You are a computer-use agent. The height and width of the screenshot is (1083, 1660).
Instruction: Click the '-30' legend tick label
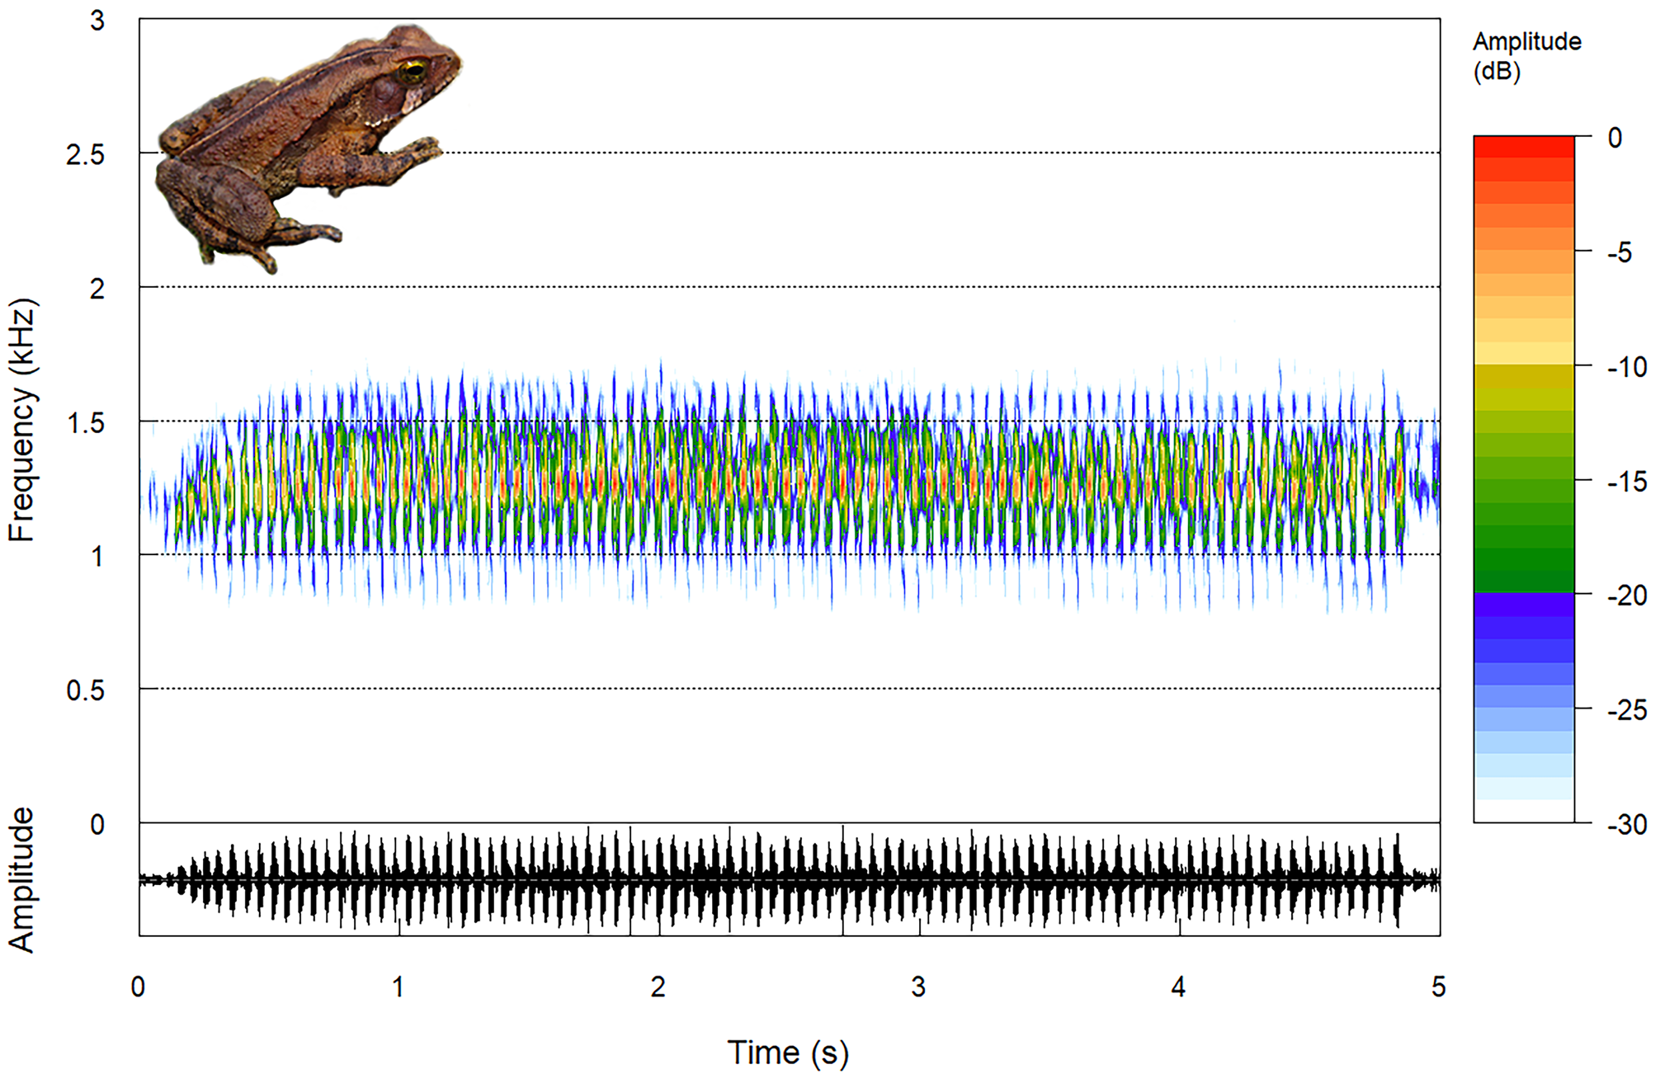pos(1626,825)
